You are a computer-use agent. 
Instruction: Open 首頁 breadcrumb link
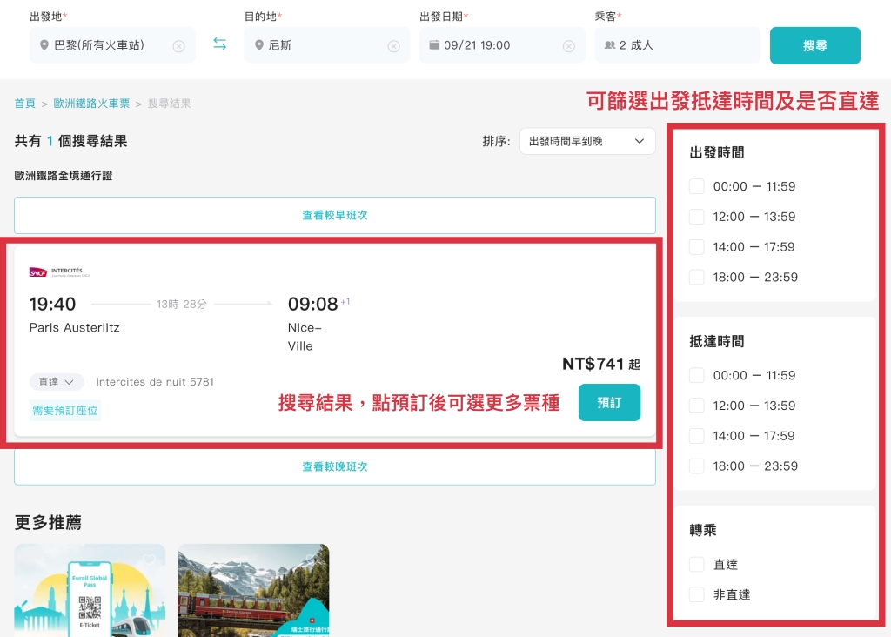(x=25, y=104)
